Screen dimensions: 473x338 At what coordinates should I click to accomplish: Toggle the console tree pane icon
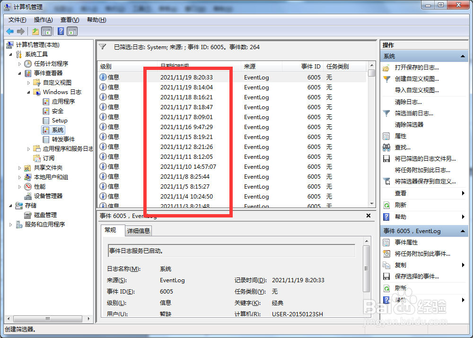click(46, 31)
